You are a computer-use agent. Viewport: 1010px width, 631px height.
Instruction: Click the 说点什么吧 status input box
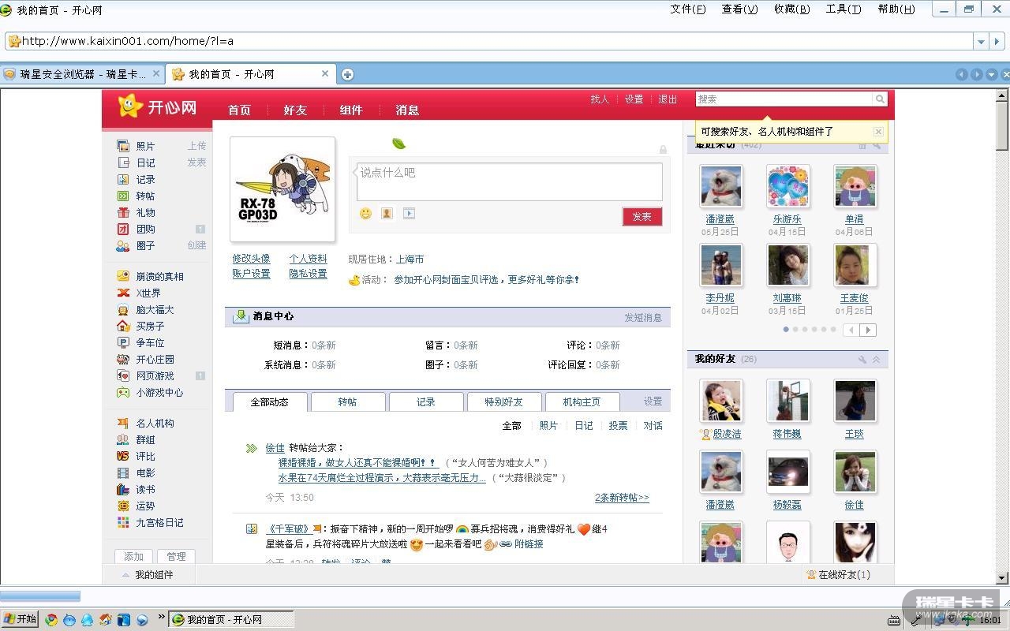point(510,181)
